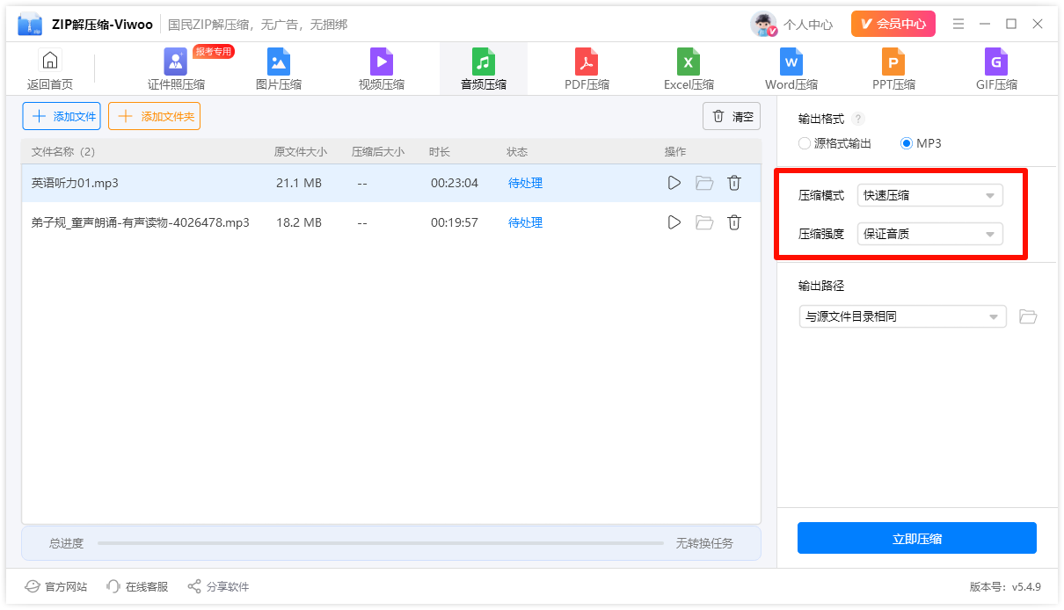The image size is (1064, 610).
Task: Select MP3 output format radio
Action: pos(921,142)
